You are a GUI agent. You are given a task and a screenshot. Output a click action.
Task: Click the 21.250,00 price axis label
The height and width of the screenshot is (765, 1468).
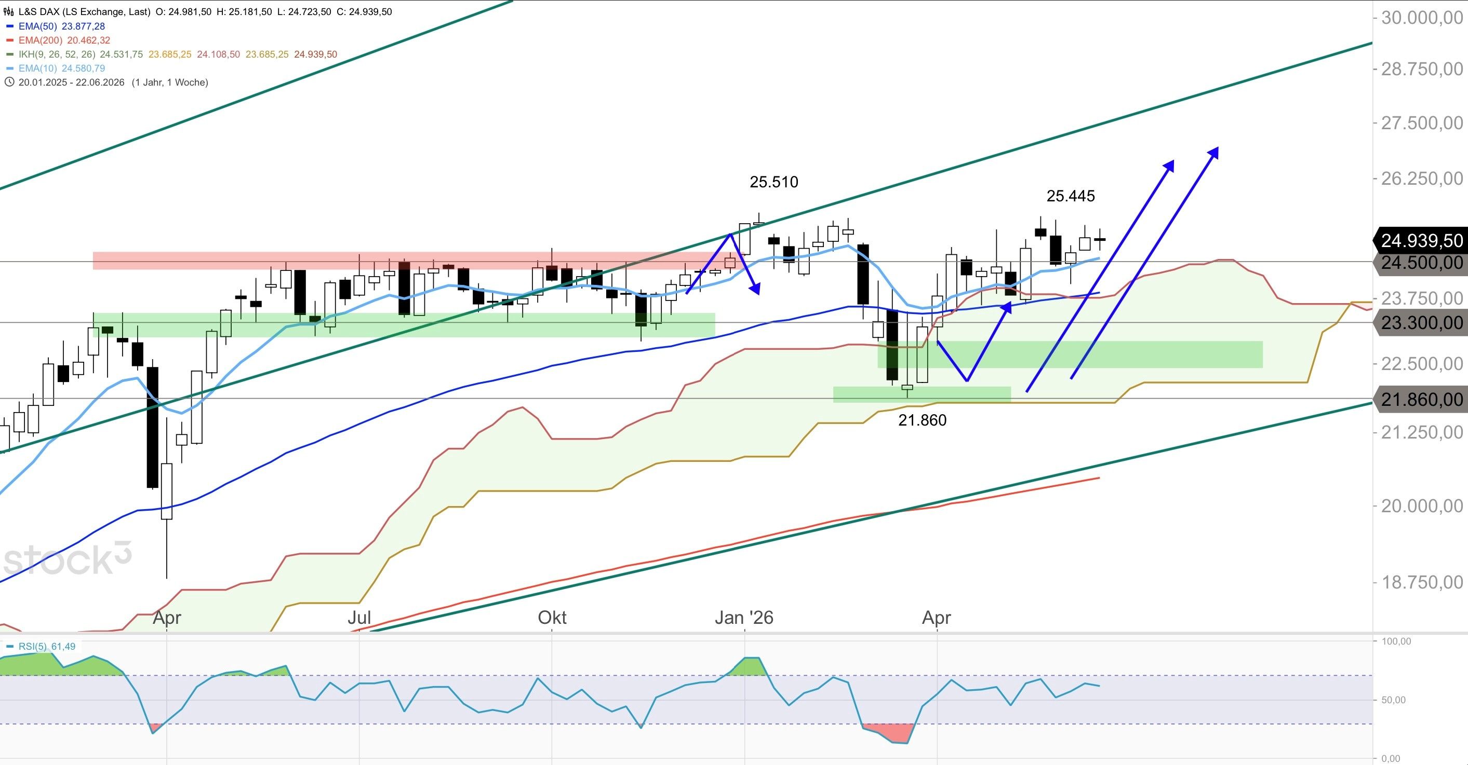[x=1421, y=432]
